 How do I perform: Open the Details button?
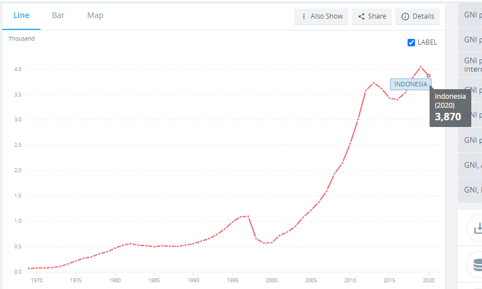423,16
